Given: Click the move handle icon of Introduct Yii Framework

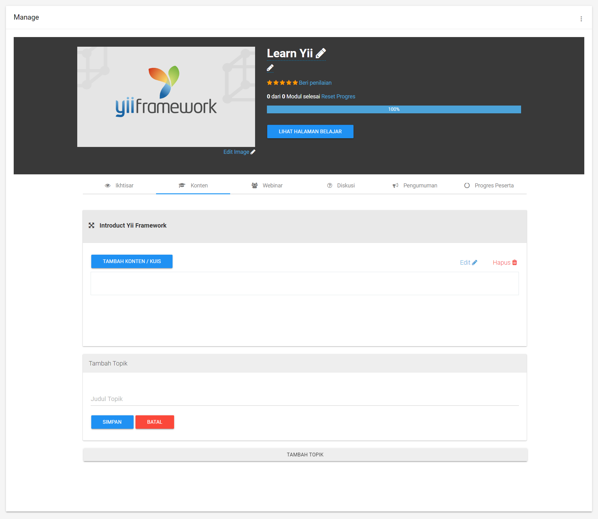Looking at the screenshot, I should click(91, 225).
